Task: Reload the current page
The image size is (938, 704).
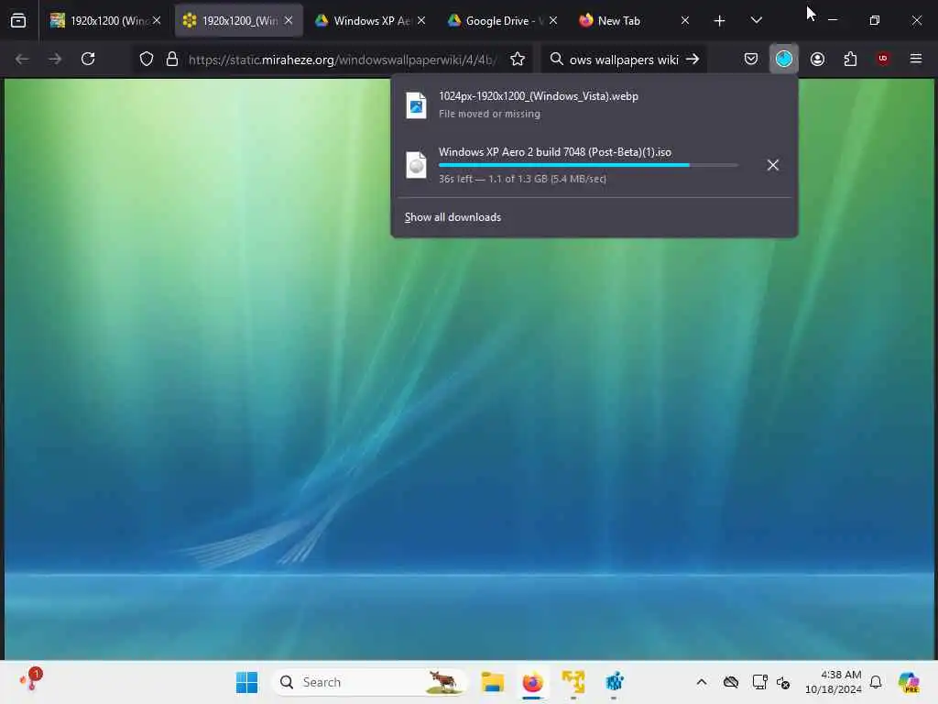Action: click(88, 59)
